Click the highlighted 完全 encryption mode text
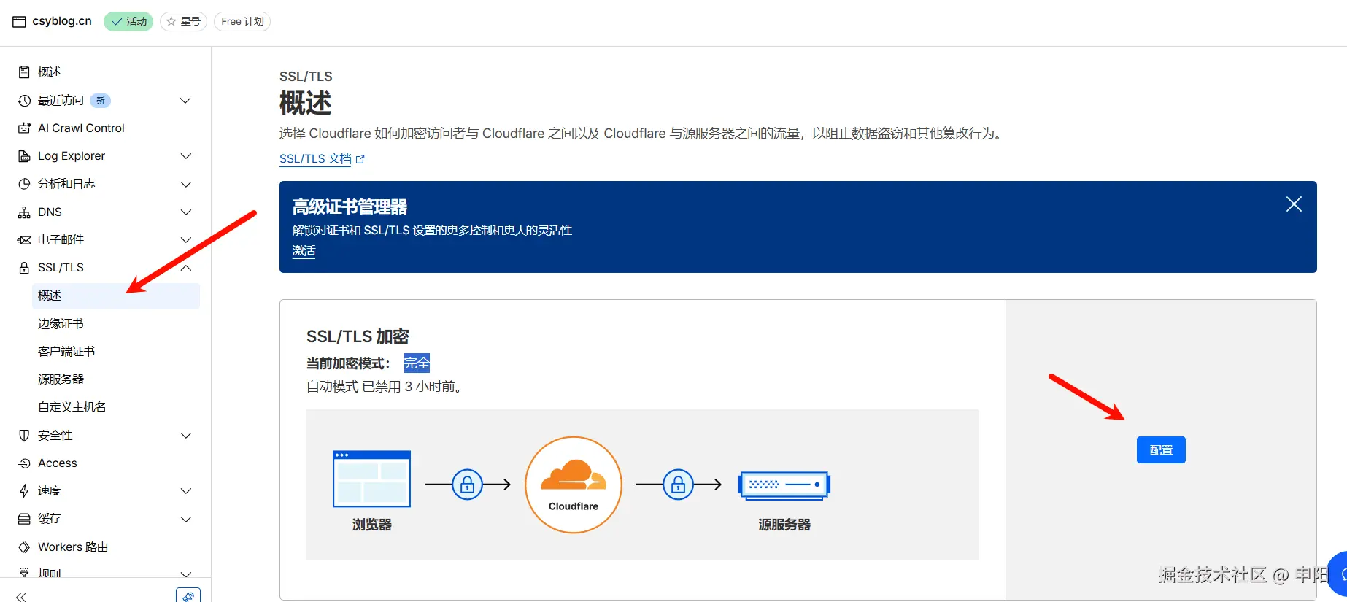Screen dimensions: 1347x602 (x=417, y=363)
